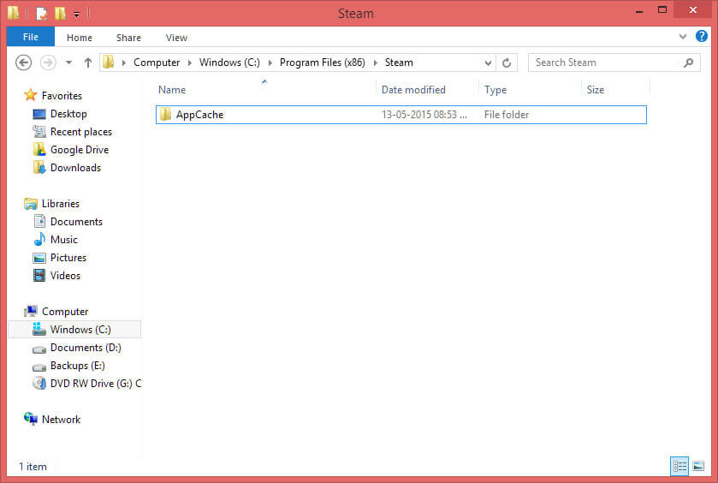
Task: Sort by Date modified column header
Action: pos(413,90)
